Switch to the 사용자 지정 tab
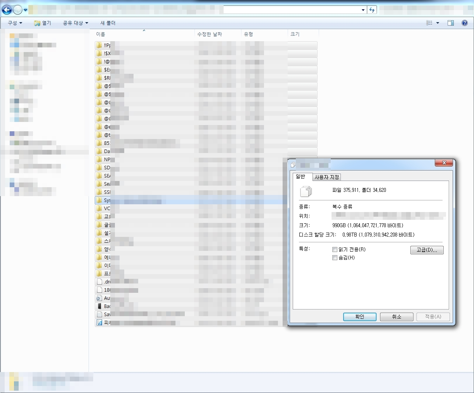Image resolution: width=474 pixels, height=393 pixels. tap(327, 177)
